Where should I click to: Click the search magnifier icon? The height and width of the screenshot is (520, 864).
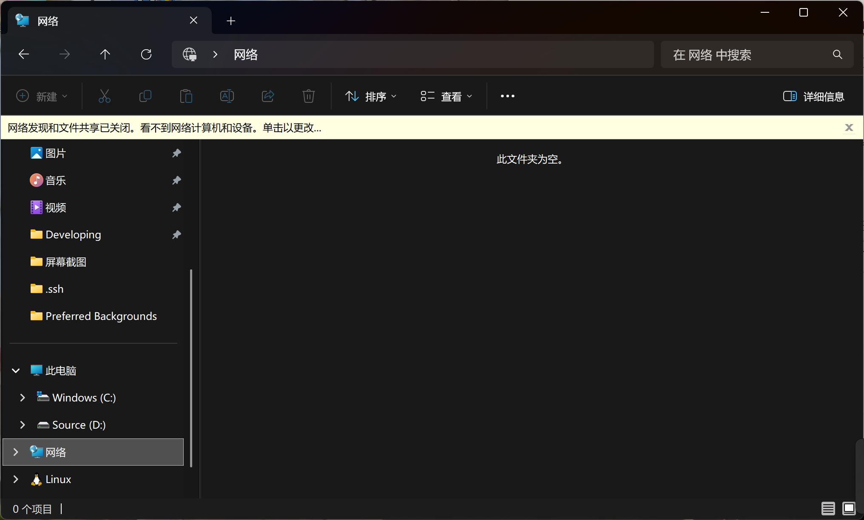point(838,54)
